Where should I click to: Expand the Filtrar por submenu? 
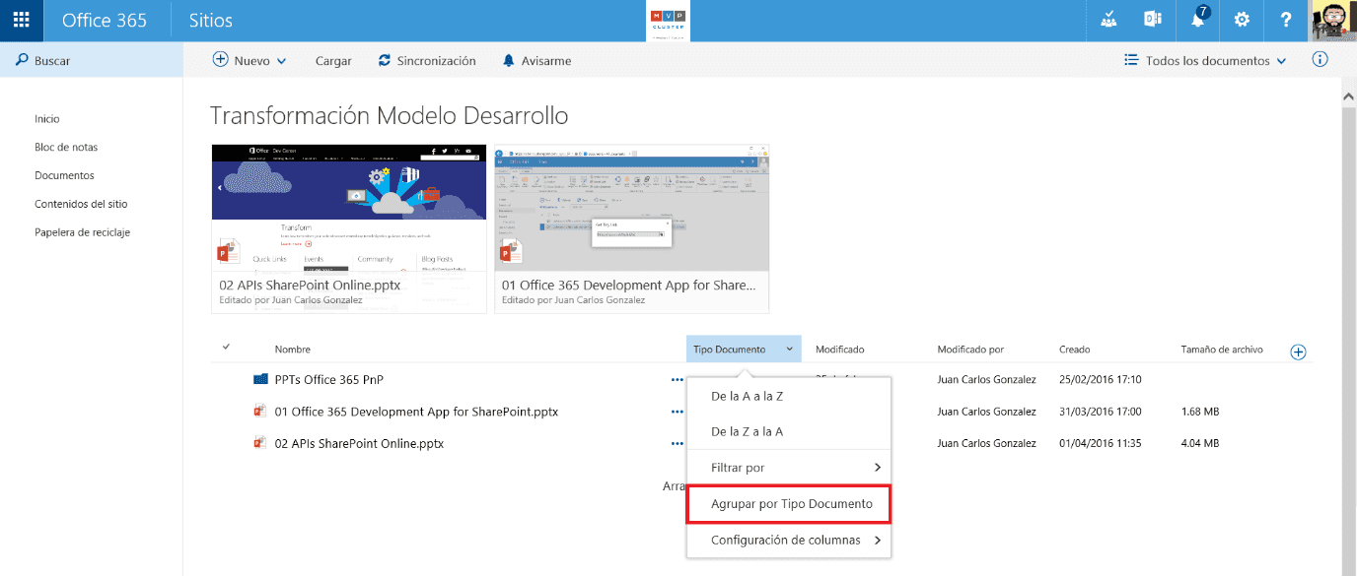click(789, 468)
